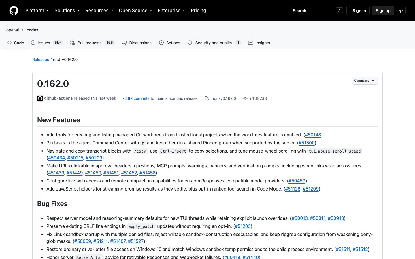Open pull request #51450
Image resolution: width=415 pixels, height=259 pixels.
(x=93, y=173)
